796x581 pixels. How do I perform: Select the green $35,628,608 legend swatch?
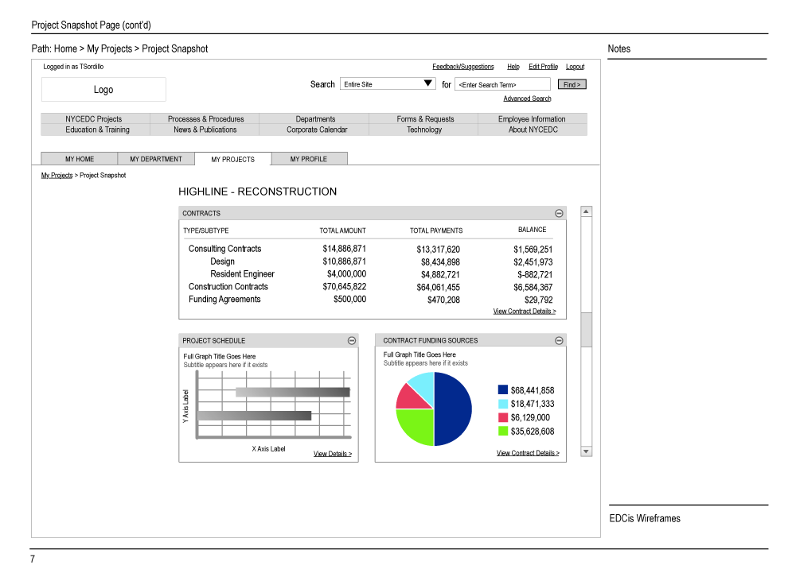503,429
